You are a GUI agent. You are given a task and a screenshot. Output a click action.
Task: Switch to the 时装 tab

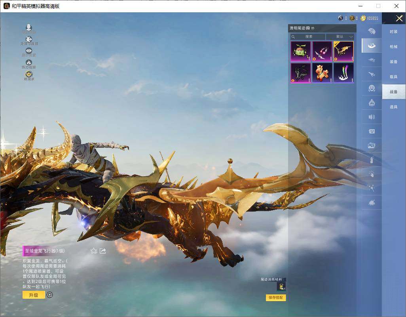click(x=394, y=32)
